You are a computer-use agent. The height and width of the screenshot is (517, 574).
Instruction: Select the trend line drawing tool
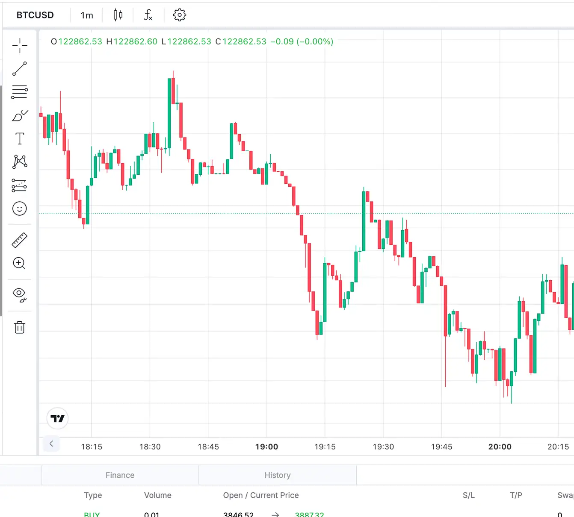(20, 69)
